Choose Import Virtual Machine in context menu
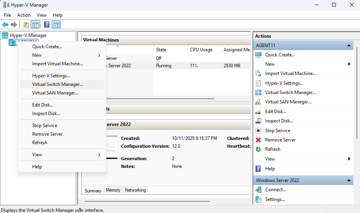 coord(62,64)
